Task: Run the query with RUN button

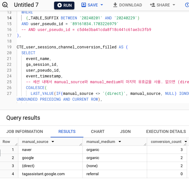Action: 64,5
